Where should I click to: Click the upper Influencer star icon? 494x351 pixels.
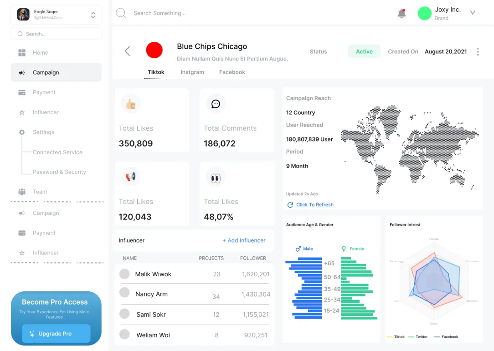(x=22, y=112)
